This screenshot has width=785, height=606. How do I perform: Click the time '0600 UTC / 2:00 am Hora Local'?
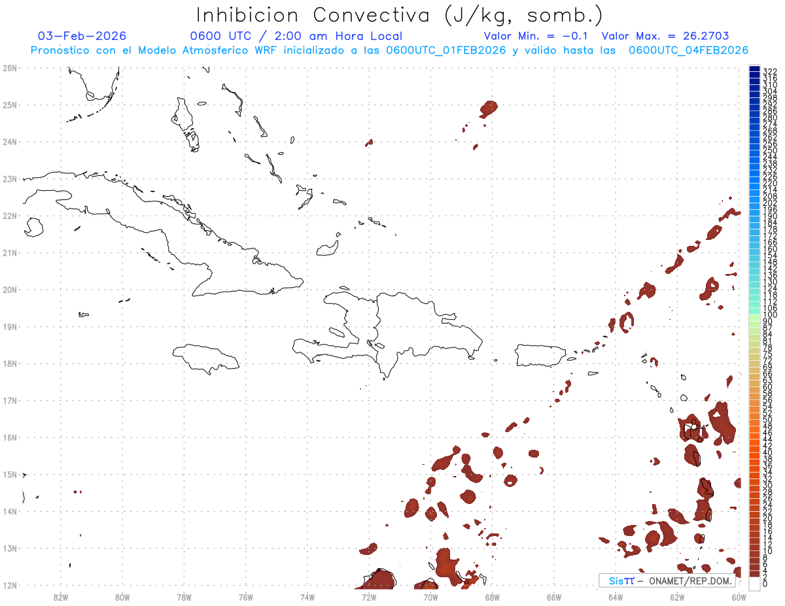(296, 36)
